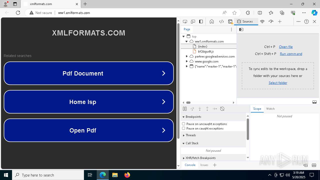Add a new drawer tab with plus icon
320x180 pixels.
pos(215,165)
